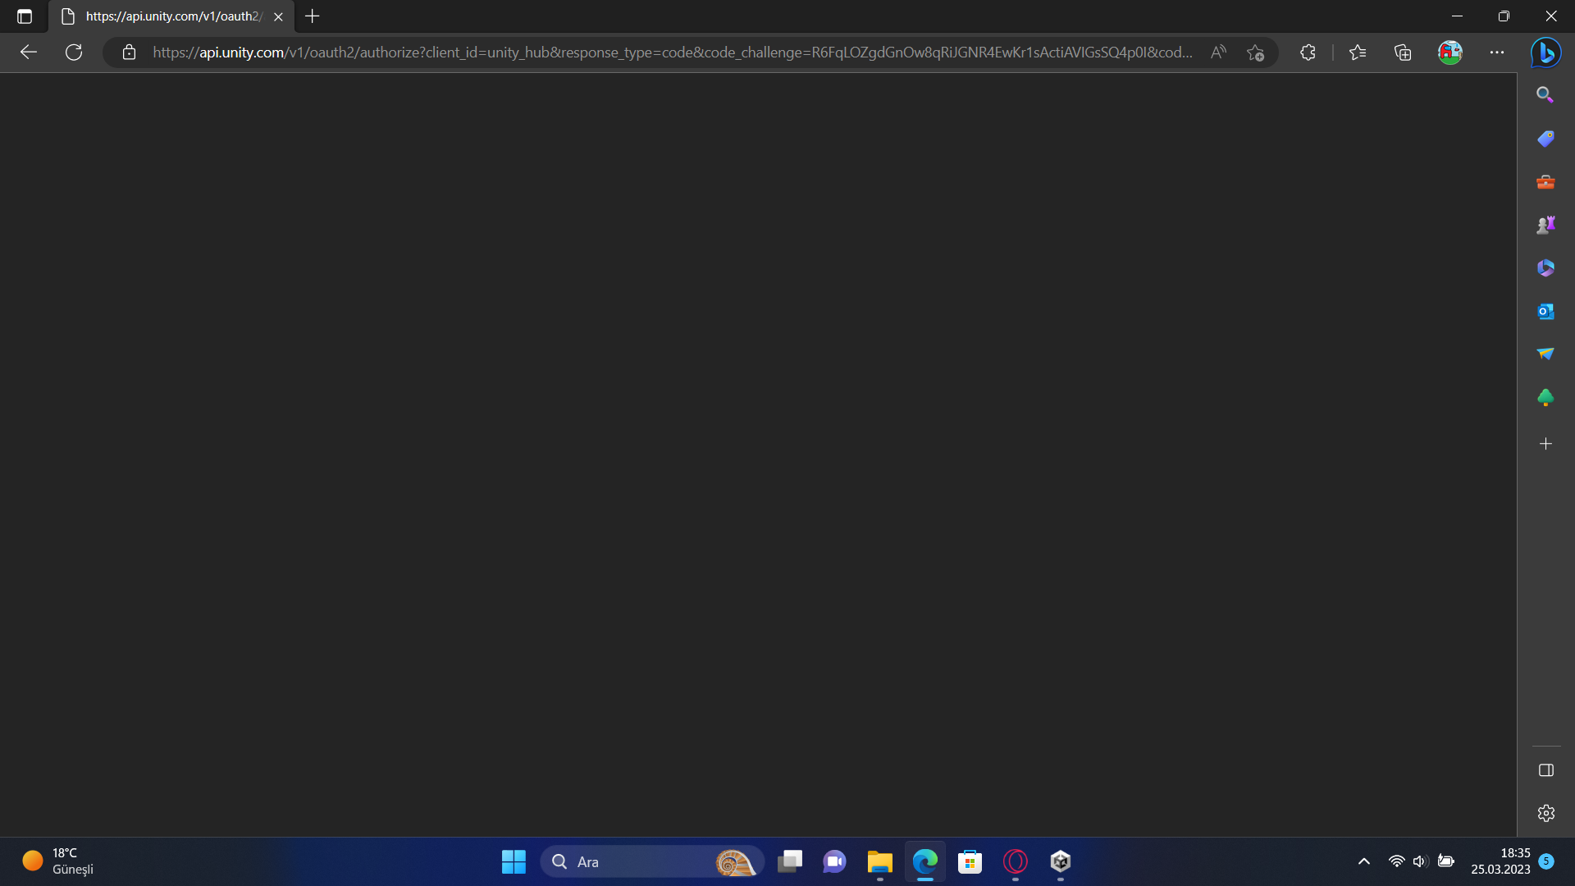Add this page to favorites star
The image size is (1575, 886).
(x=1255, y=53)
